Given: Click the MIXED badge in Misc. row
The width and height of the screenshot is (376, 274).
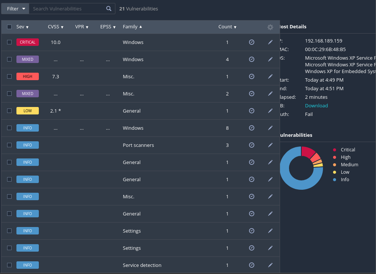Looking at the screenshot, I should coord(28,94).
